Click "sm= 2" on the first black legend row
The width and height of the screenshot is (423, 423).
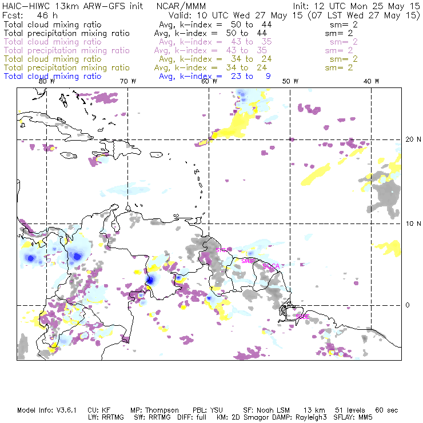344,25
